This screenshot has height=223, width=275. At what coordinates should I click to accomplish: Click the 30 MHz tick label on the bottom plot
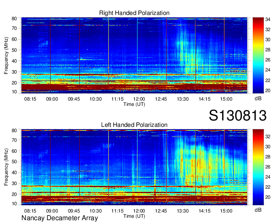14,183
